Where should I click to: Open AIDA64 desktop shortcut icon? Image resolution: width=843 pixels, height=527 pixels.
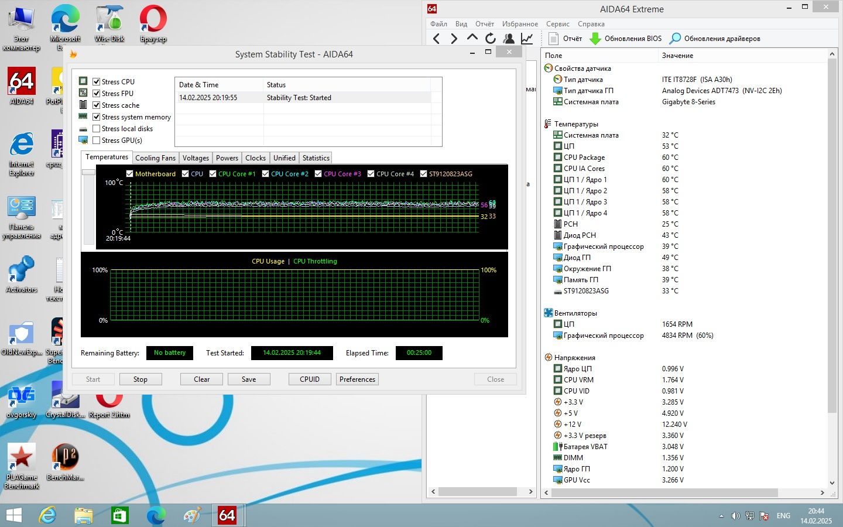(x=22, y=85)
